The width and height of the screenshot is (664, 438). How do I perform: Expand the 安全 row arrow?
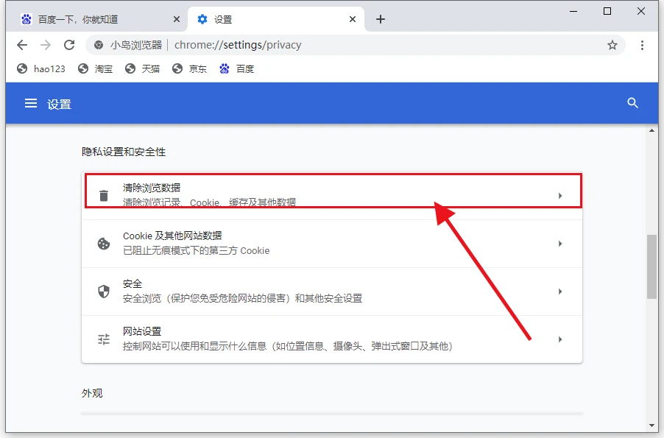[x=559, y=292]
